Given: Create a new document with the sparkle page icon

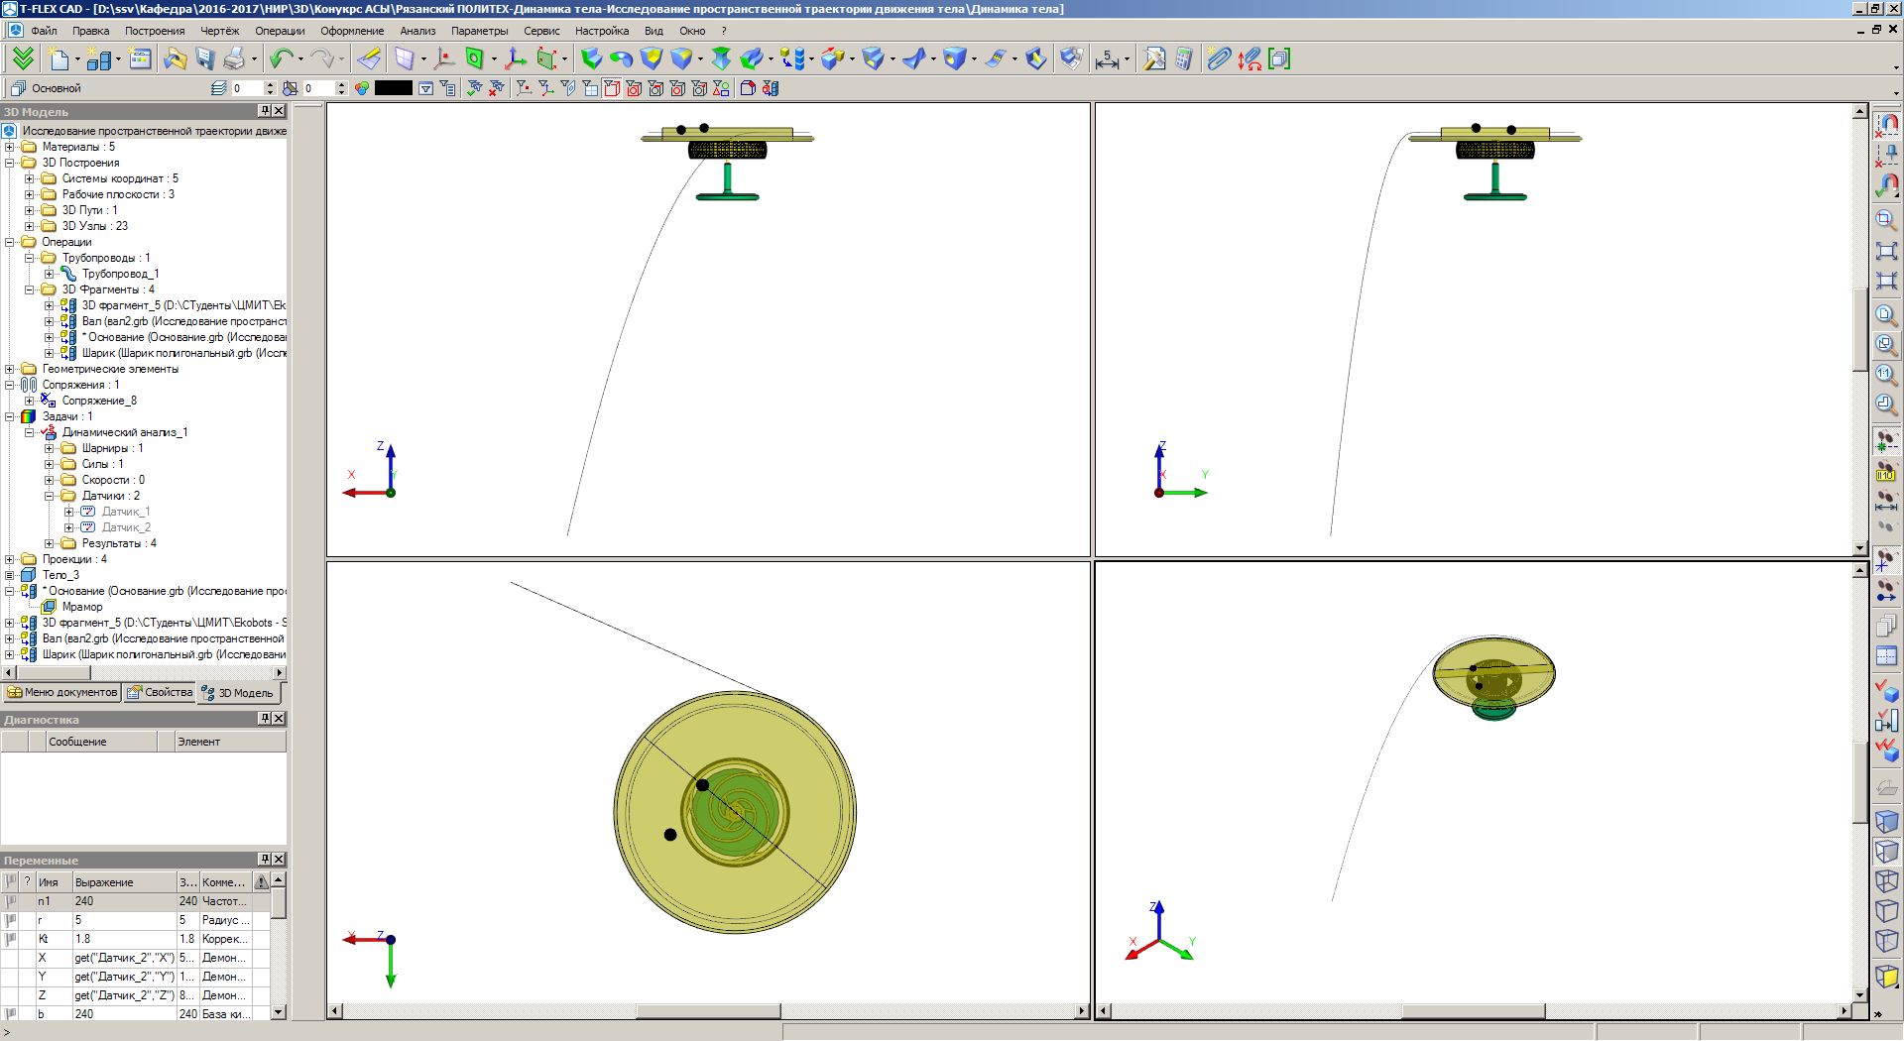Looking at the screenshot, I should coord(59,58).
